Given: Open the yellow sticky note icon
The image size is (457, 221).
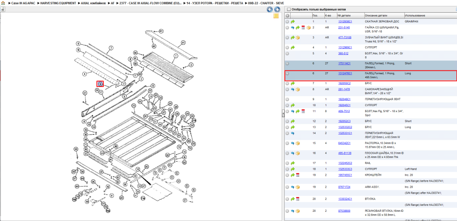Looking at the screenshot, I should (276, 16).
